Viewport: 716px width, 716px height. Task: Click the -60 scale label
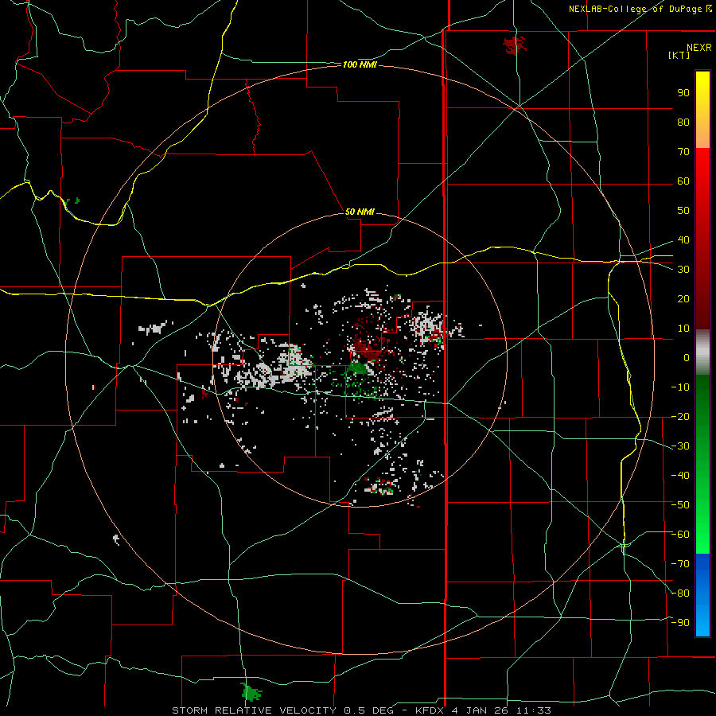680,535
